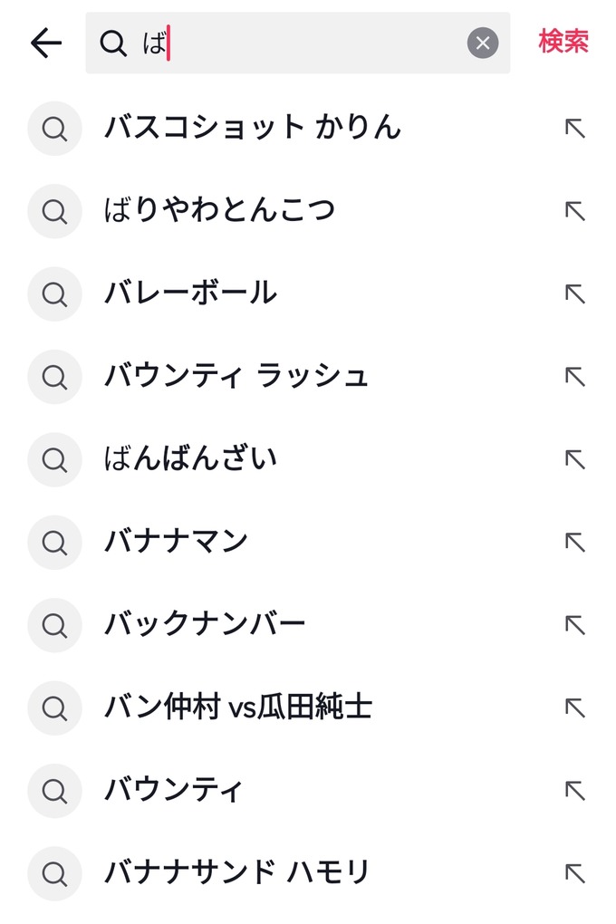Image resolution: width=616 pixels, height=924 pixels.
Task: Tap the arrow icon next to バレーボール
Action: click(574, 294)
